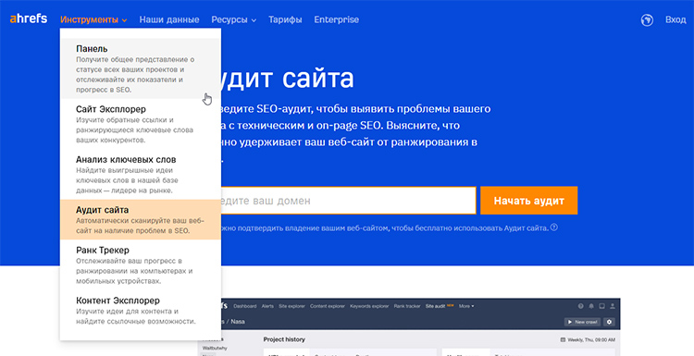The image size is (694, 356).
Task: Click the ahrefs logo
Action: (29, 19)
